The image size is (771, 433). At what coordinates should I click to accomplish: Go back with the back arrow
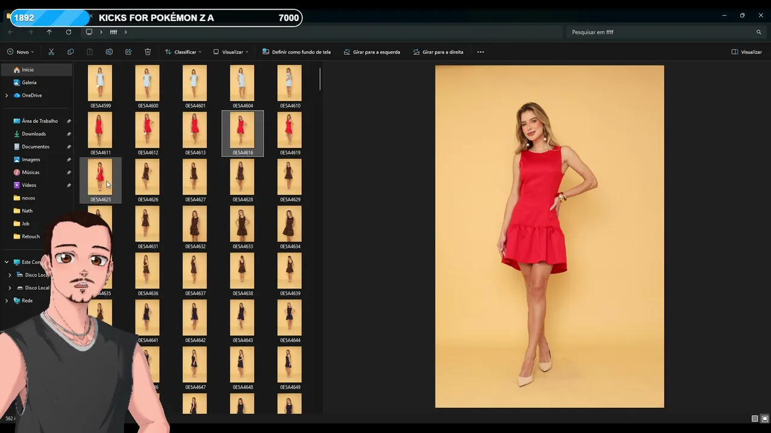coord(11,32)
